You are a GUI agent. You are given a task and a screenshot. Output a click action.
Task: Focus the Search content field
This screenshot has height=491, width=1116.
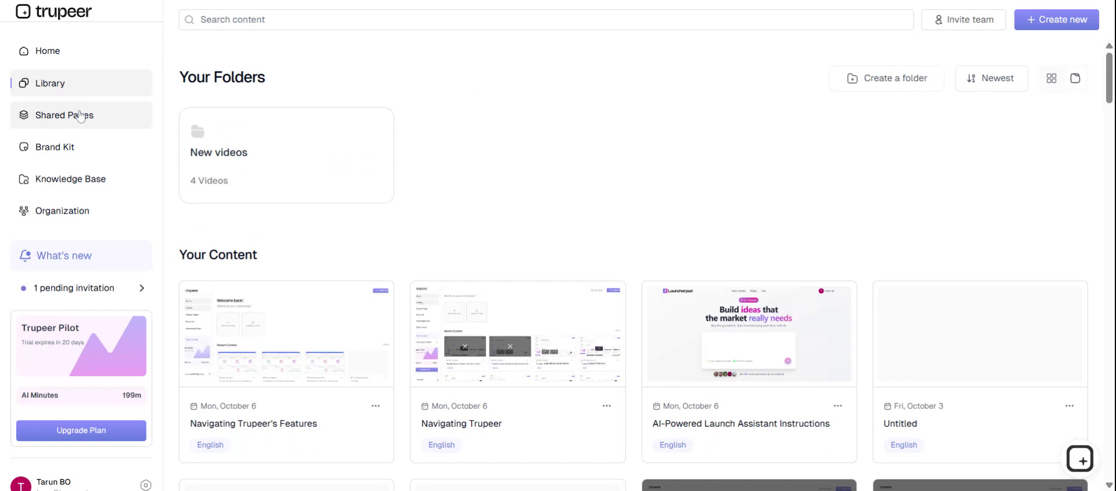click(546, 20)
